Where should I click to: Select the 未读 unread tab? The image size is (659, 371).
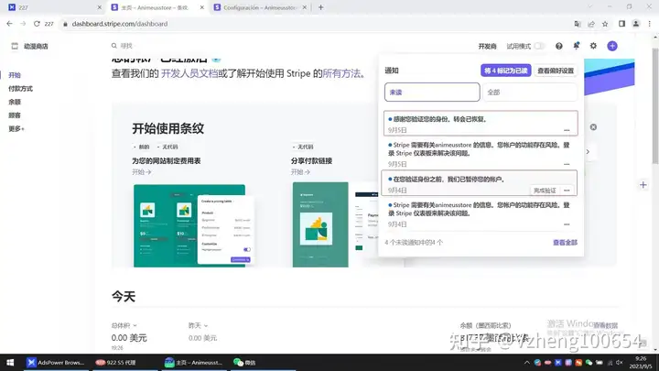click(432, 93)
